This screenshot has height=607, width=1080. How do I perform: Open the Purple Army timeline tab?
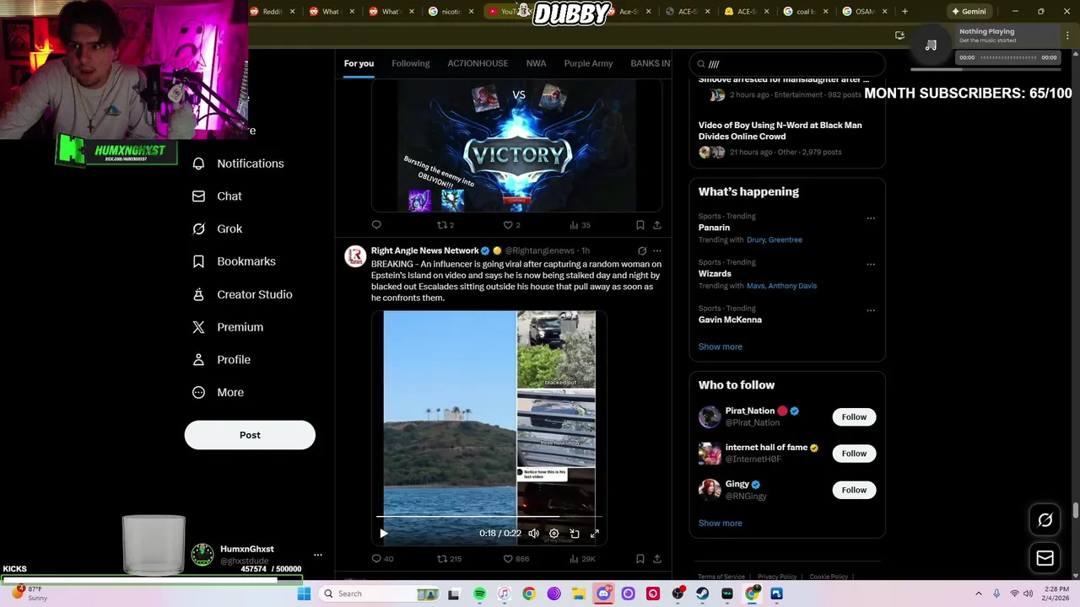point(588,63)
